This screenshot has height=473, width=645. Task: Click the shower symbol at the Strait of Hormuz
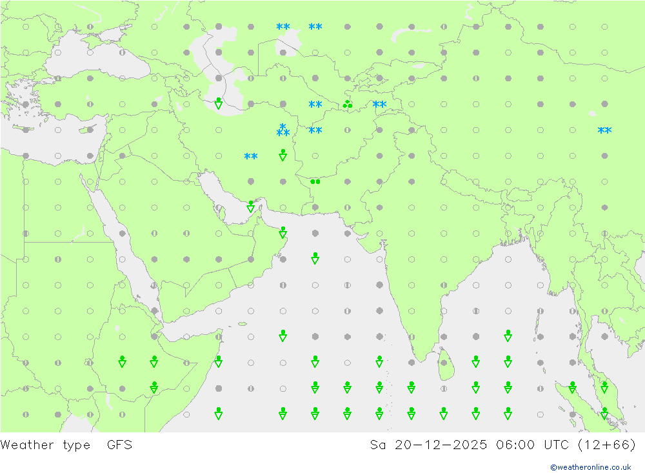tap(251, 206)
